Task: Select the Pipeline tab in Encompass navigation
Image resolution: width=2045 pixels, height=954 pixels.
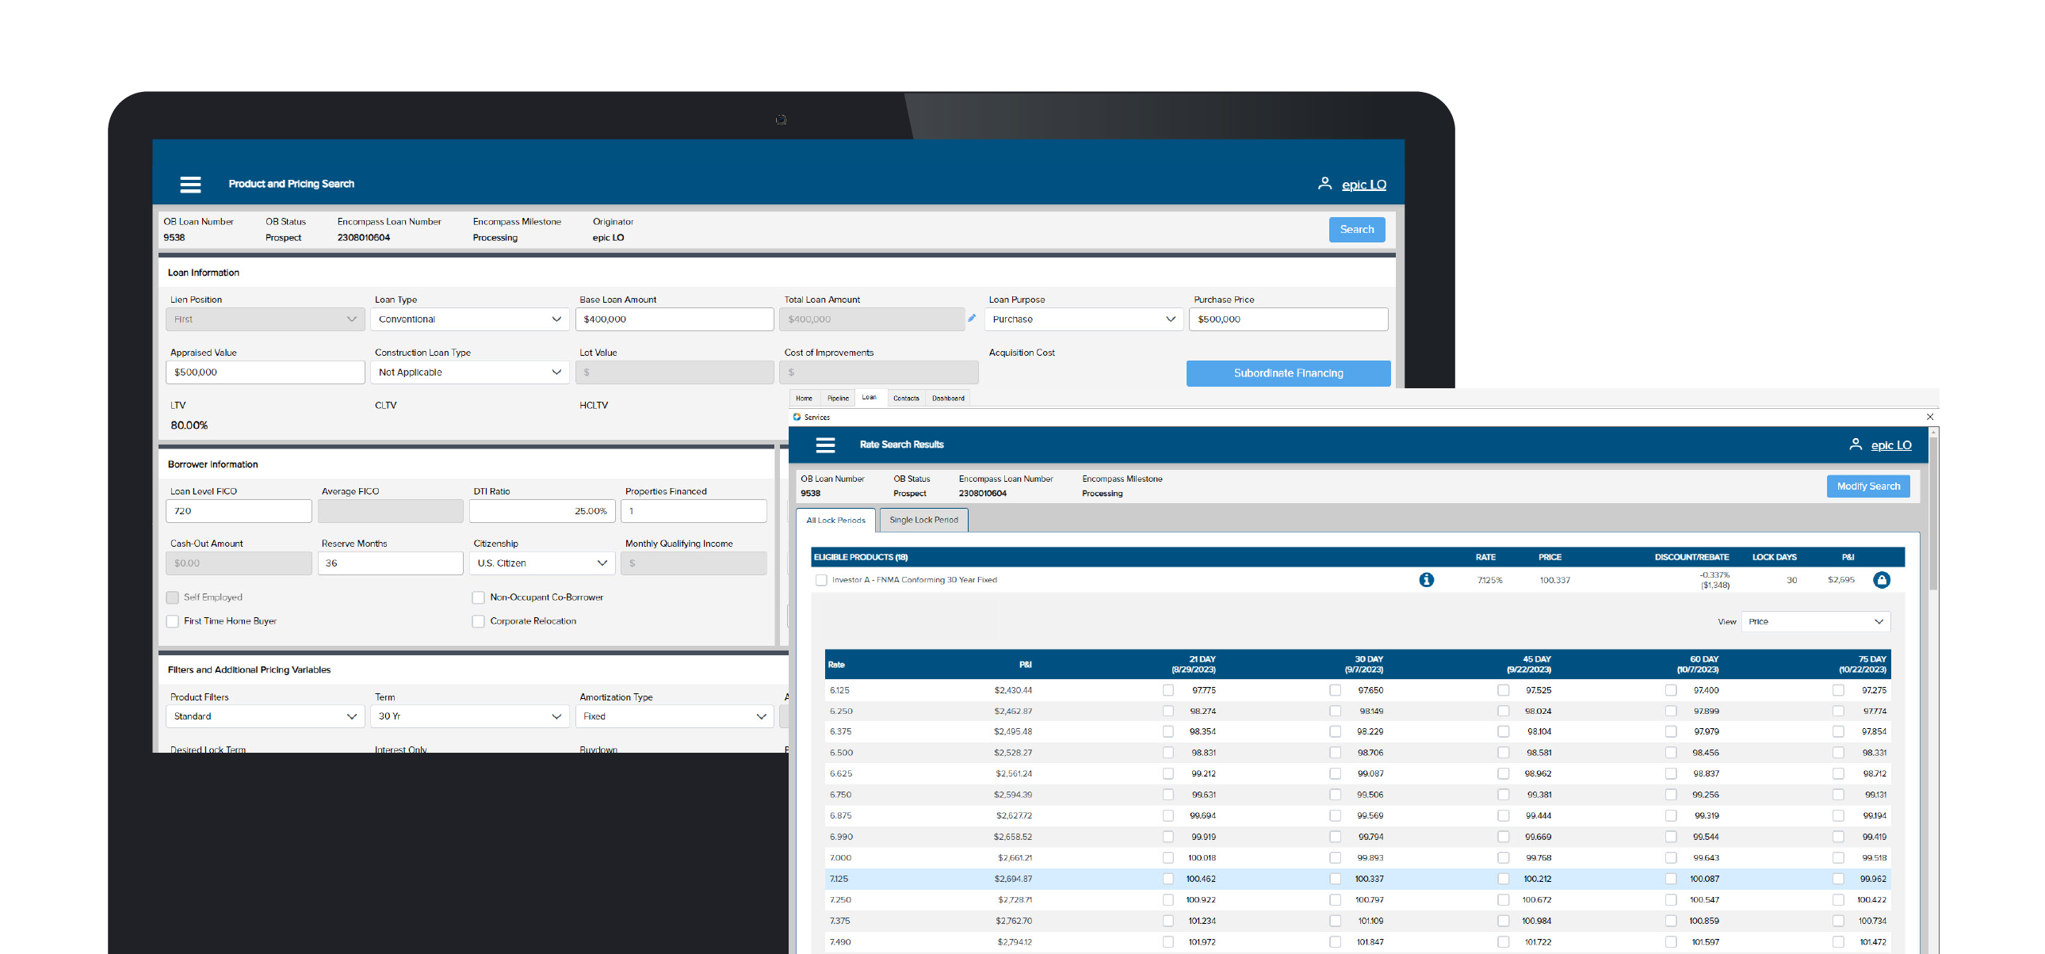Action: tap(837, 398)
